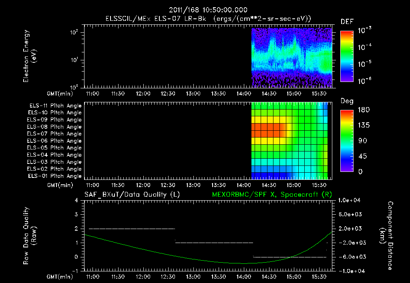Select the ELS-02 Pitch Angle row label
Viewport: 410px width, 283px height.
54,169
